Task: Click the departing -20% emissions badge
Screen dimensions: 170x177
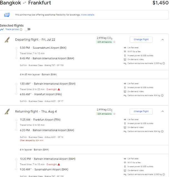Action: tap(104, 42)
